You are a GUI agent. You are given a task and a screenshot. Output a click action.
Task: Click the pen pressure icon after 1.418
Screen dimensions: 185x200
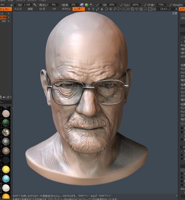click(x=35, y=5)
